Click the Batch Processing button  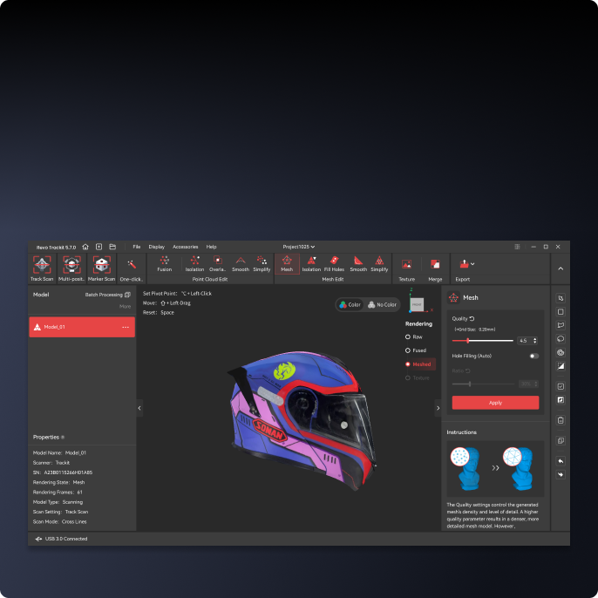pyautogui.click(x=107, y=295)
